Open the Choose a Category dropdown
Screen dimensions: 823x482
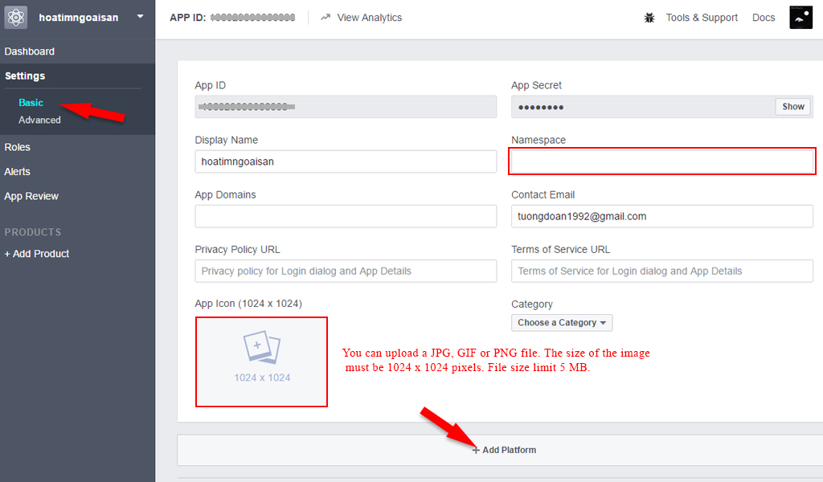click(x=562, y=323)
